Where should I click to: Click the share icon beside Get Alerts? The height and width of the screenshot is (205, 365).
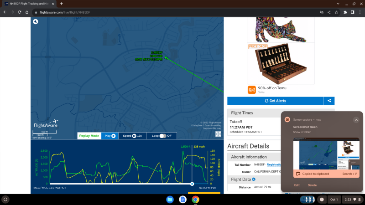(x=329, y=101)
